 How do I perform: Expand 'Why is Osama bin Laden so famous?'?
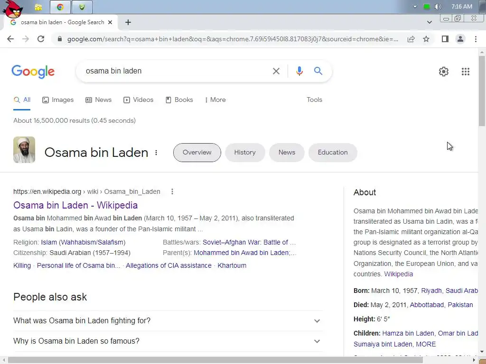[168, 341]
